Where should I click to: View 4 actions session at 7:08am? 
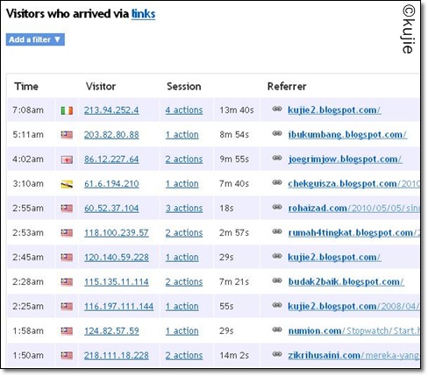184,110
